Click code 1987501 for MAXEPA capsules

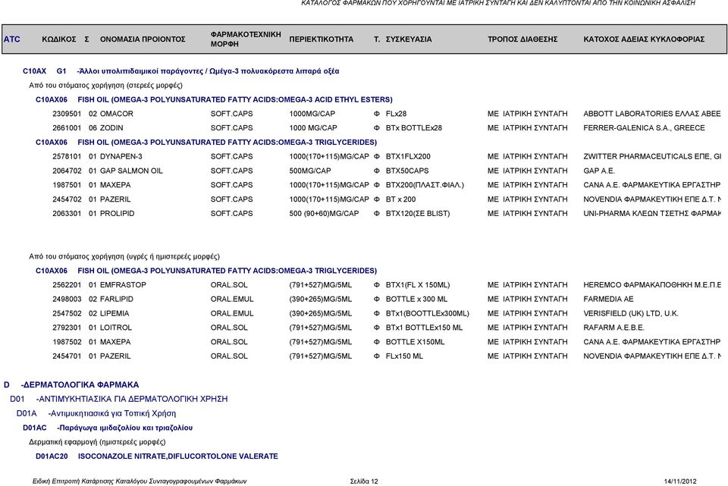[67, 185]
